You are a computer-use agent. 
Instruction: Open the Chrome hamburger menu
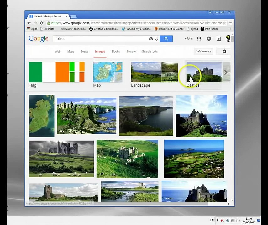(x=231, y=23)
